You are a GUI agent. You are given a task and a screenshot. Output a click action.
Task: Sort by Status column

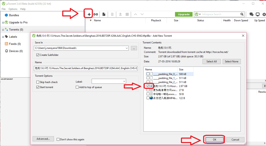pos(201,20)
